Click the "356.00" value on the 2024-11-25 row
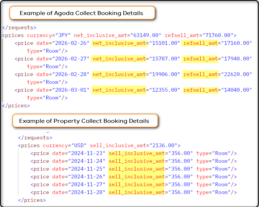The height and width of the screenshot is (207, 259). click(x=180, y=169)
